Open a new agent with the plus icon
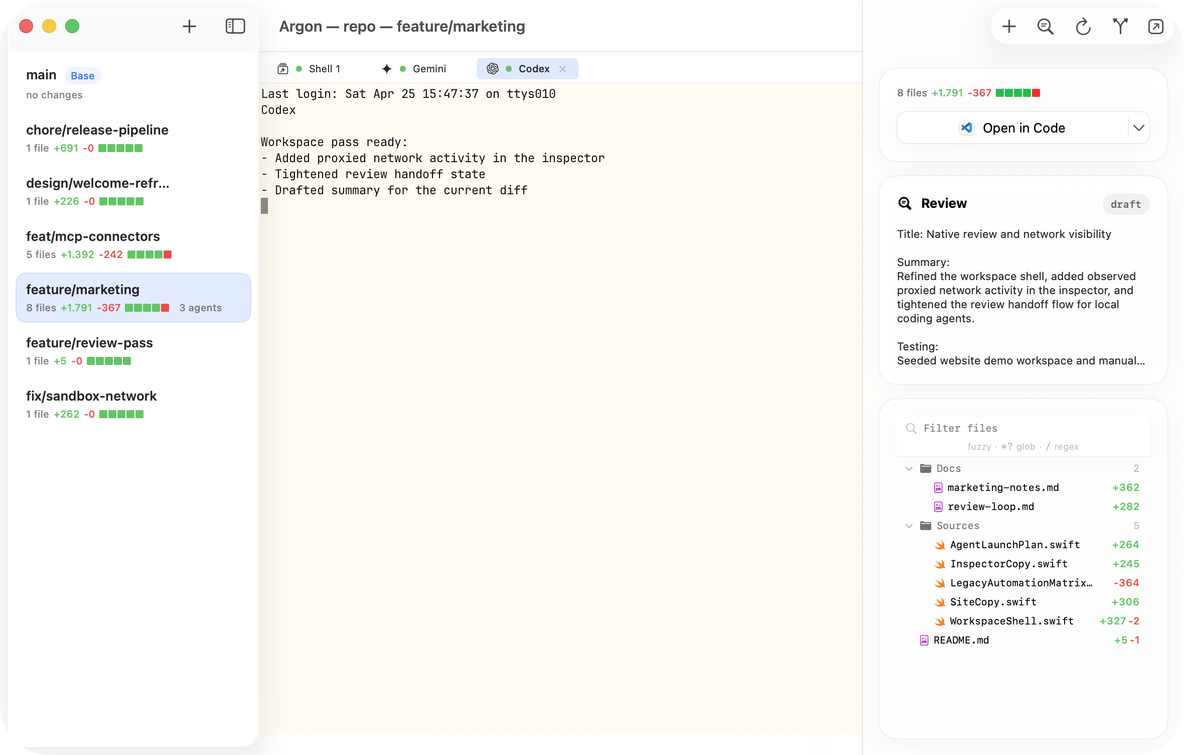Image resolution: width=1184 pixels, height=755 pixels. (x=1008, y=26)
